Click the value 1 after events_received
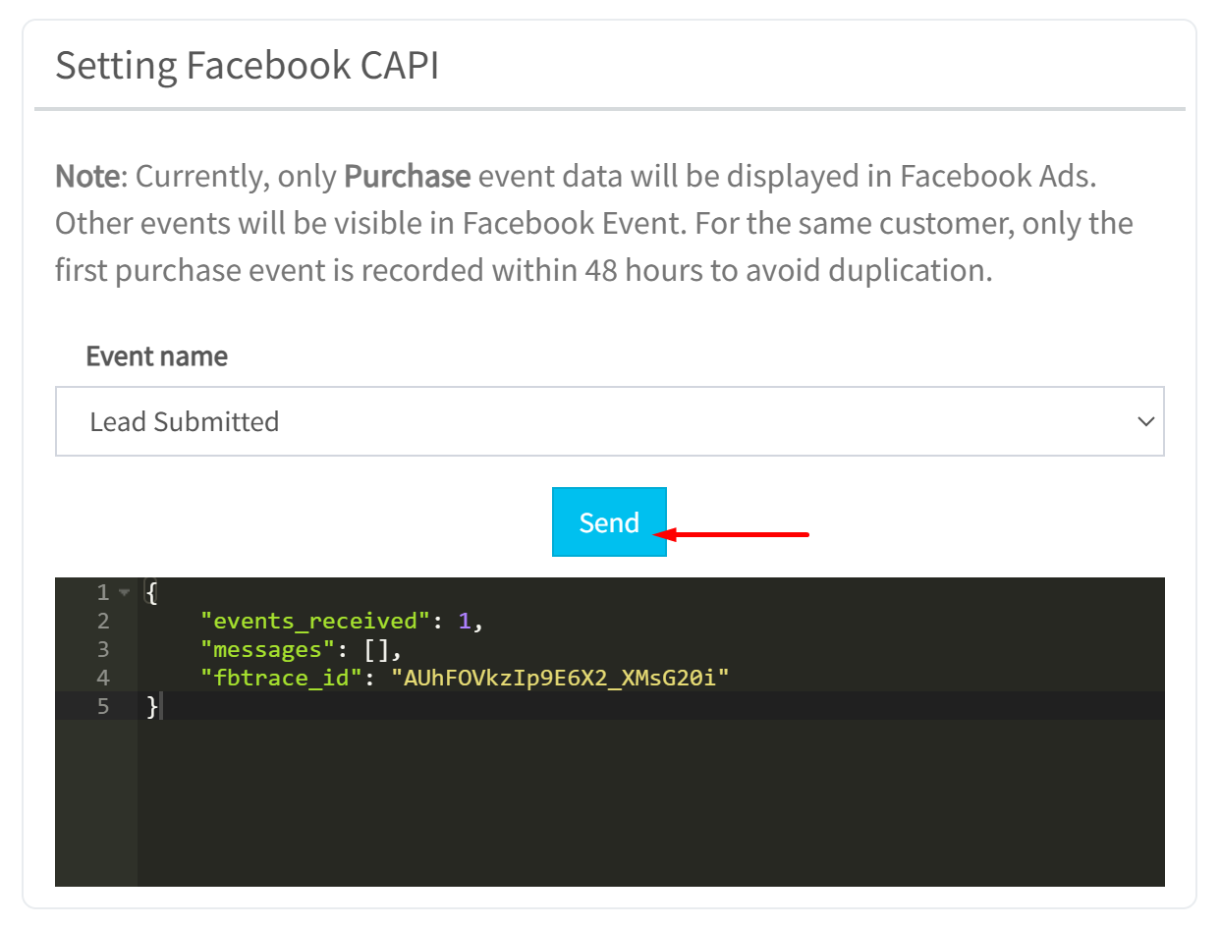The image size is (1220, 927). (x=466, y=621)
